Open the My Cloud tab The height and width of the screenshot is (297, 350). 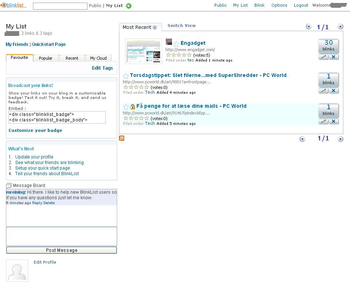tap(99, 58)
